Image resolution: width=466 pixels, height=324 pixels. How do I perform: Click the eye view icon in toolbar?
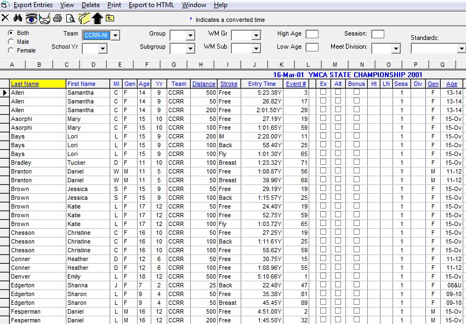click(31, 19)
